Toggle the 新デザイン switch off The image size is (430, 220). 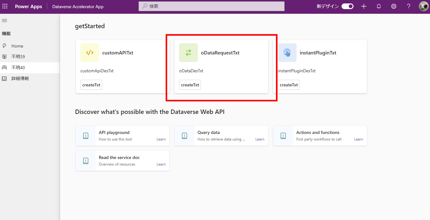coord(347,6)
